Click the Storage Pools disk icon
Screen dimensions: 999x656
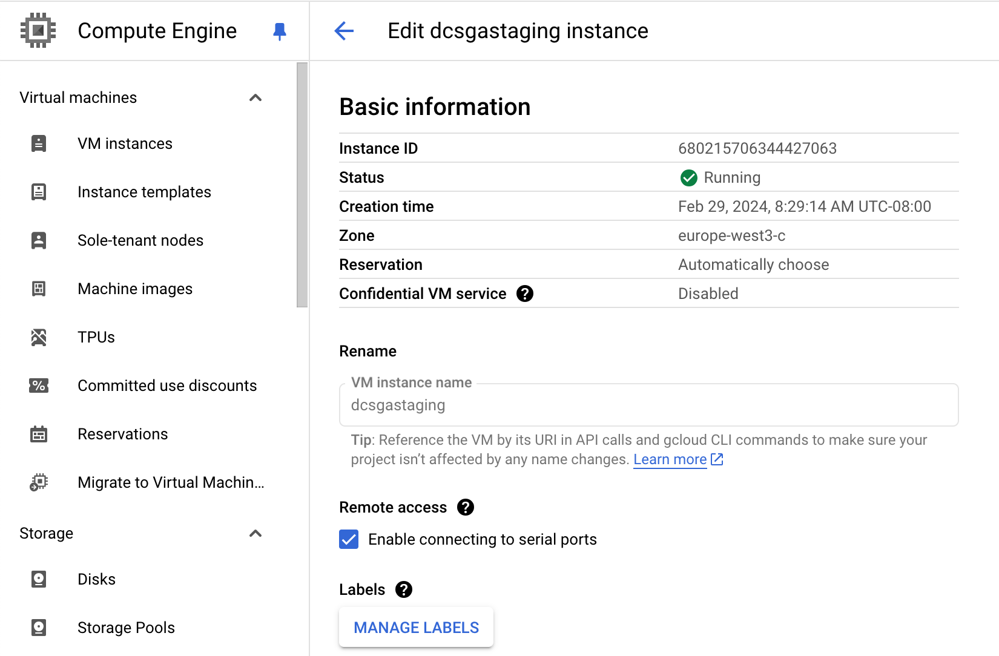(39, 628)
